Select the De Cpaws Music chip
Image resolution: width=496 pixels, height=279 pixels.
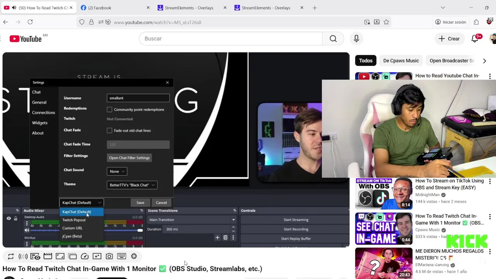(x=401, y=61)
